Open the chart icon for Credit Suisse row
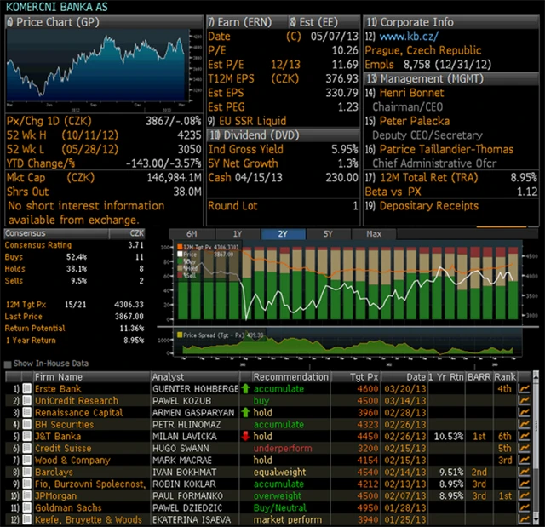Screen dimensions: 545x527 (x=525, y=448)
